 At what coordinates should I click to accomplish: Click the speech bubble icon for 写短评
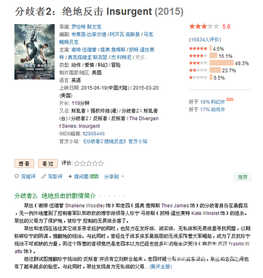17,177
